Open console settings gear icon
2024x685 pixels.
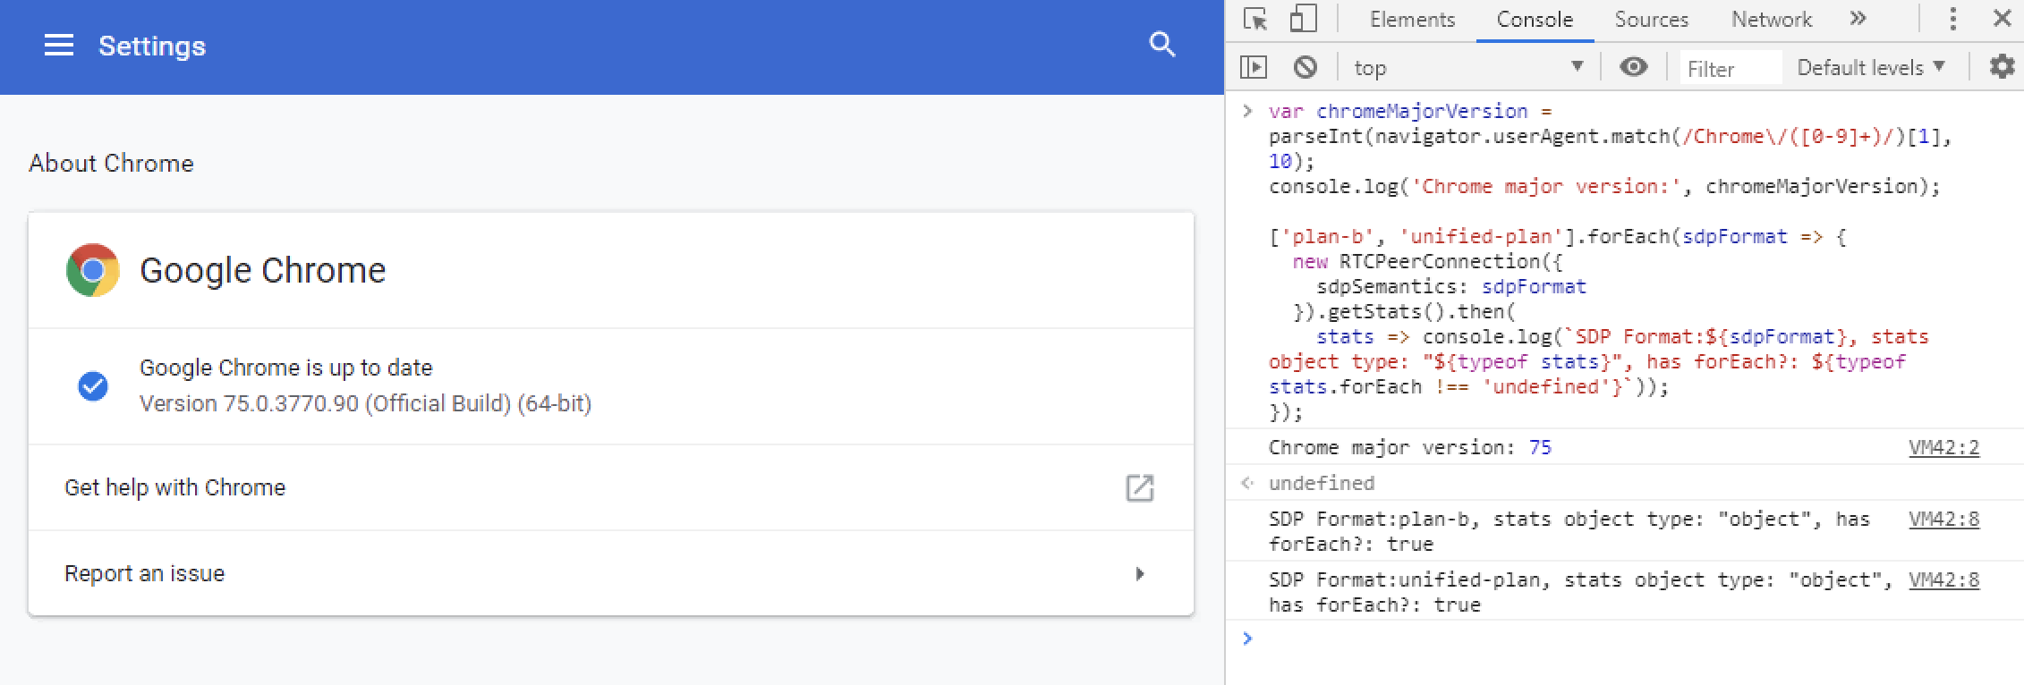click(2002, 67)
